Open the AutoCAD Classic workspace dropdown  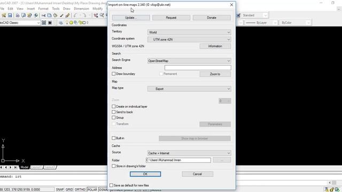(x=20, y=22)
